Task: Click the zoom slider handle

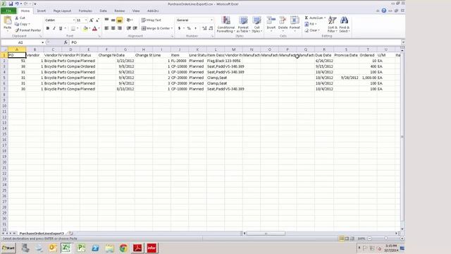Action: pyautogui.click(x=385, y=238)
